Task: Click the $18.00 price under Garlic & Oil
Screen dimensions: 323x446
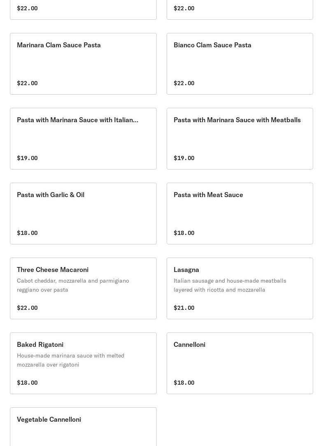Action: 27,233
